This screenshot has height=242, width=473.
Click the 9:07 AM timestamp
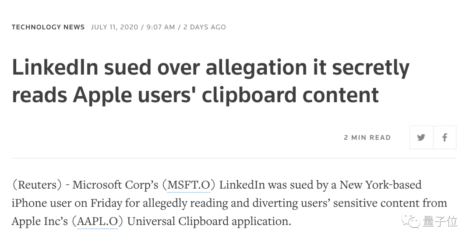click(x=160, y=27)
